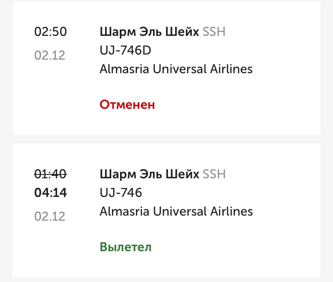Click empty area above the 02:50 time
This screenshot has width=333, height=282.
[51, 13]
